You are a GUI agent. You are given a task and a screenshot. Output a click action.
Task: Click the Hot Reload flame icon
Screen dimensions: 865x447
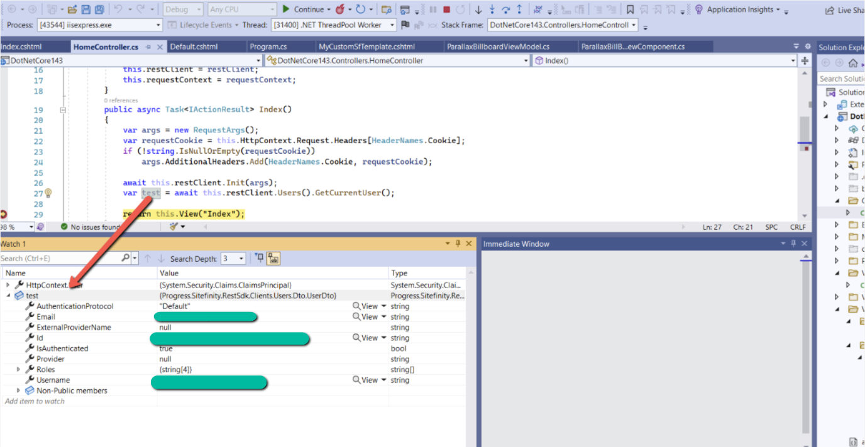pyautogui.click(x=340, y=9)
